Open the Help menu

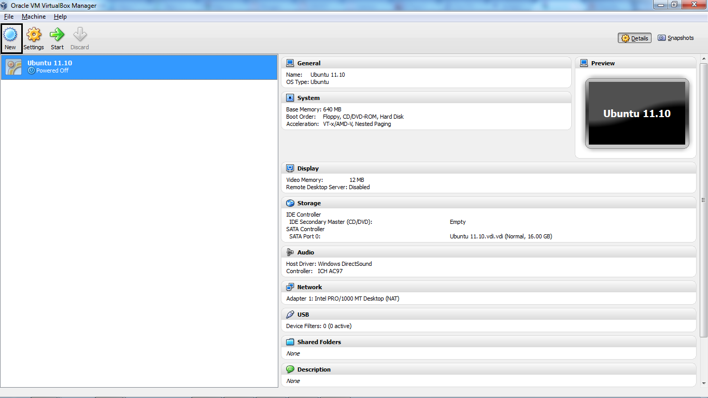point(60,17)
